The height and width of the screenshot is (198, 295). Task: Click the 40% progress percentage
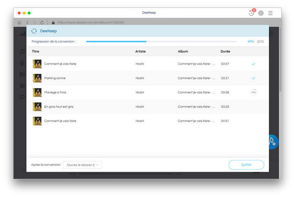tap(251, 41)
